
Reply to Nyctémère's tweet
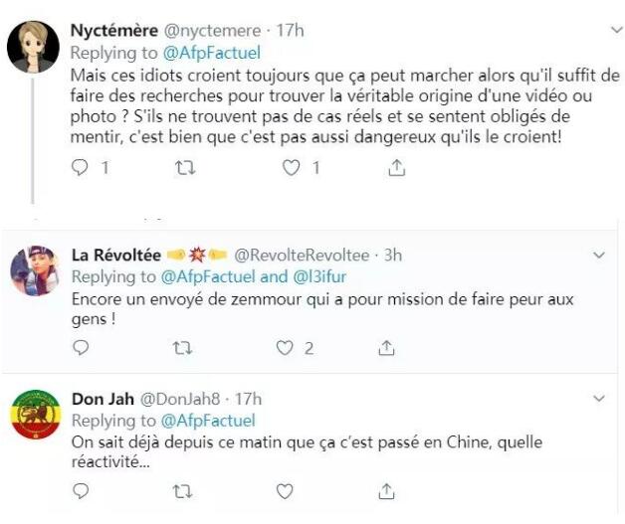(82, 169)
